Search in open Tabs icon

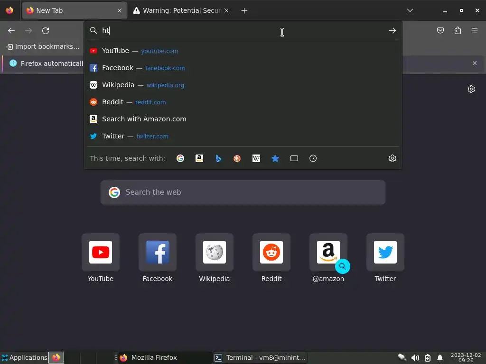pyautogui.click(x=294, y=158)
